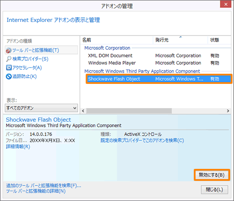Close the アドオンの管理 dialog window
This screenshot has width=234, height=201.
coord(226,4)
